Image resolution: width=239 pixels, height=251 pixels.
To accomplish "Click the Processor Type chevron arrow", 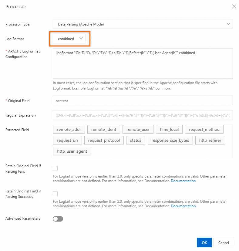I will click(x=228, y=24).
